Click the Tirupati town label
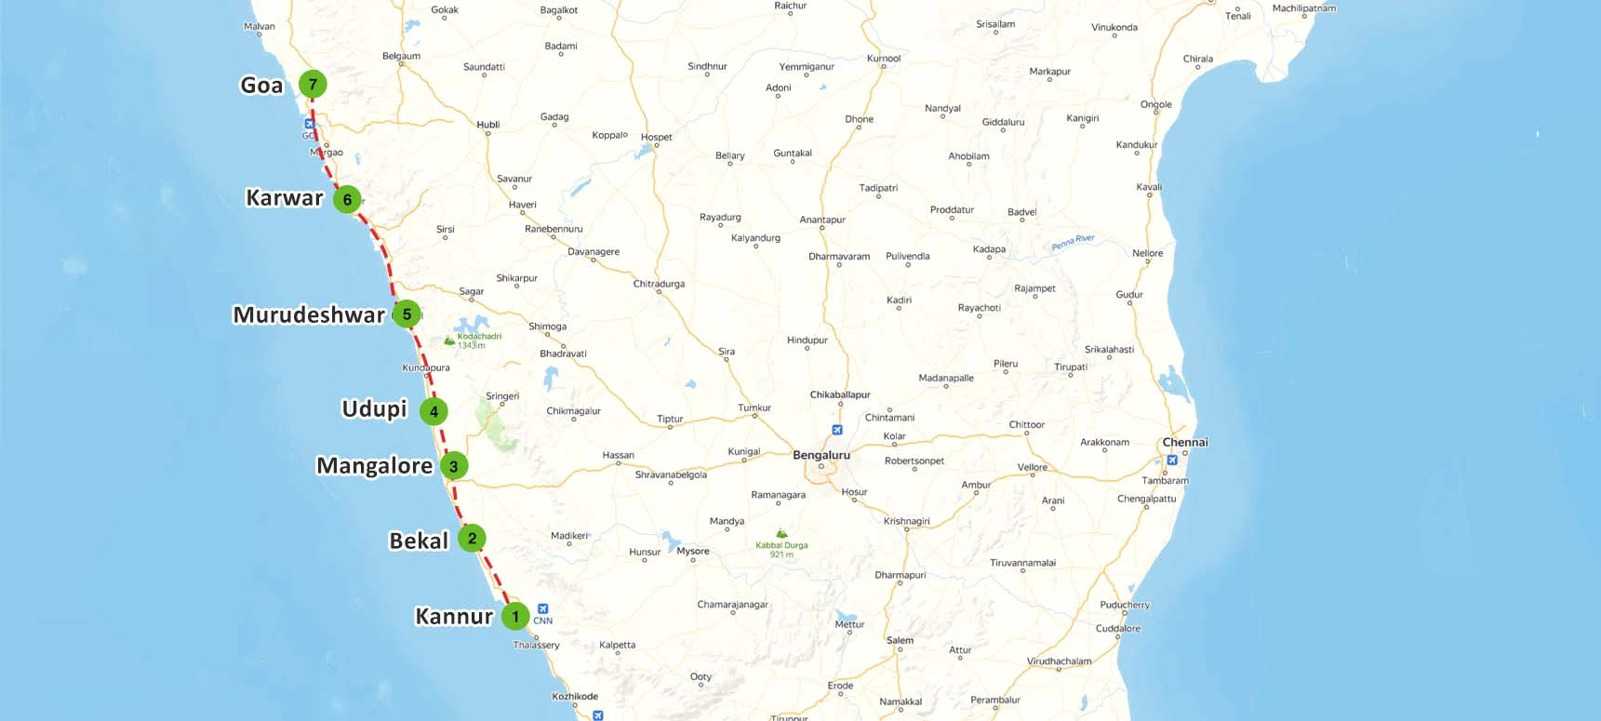This screenshot has height=721, width=1601. click(1071, 367)
